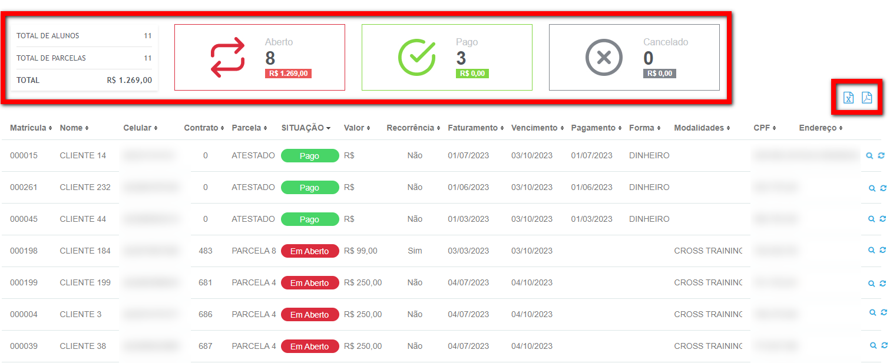
Task: Click Em Aberto badge for CLIENTE 184
Action: point(310,251)
